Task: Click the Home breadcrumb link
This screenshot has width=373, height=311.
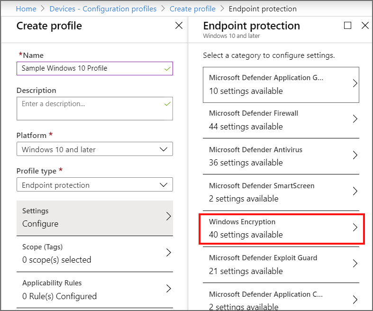Action: point(26,9)
